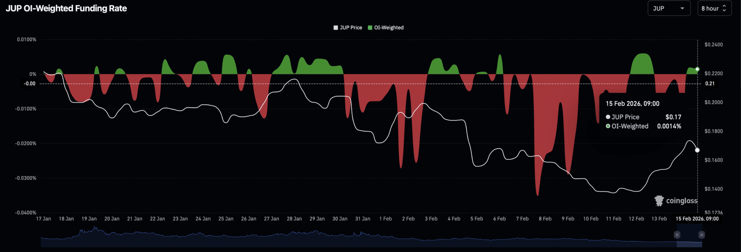
Task: Open the 8 hour interval selector
Action: (714, 8)
